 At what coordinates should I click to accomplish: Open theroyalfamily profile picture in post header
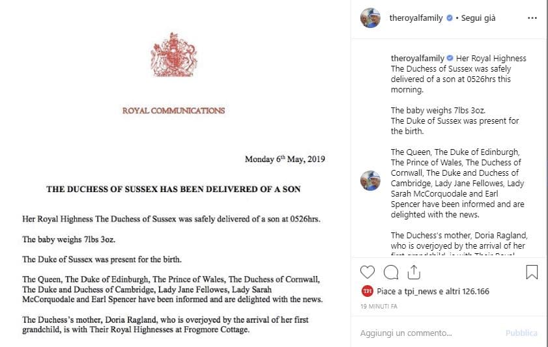[x=370, y=18]
